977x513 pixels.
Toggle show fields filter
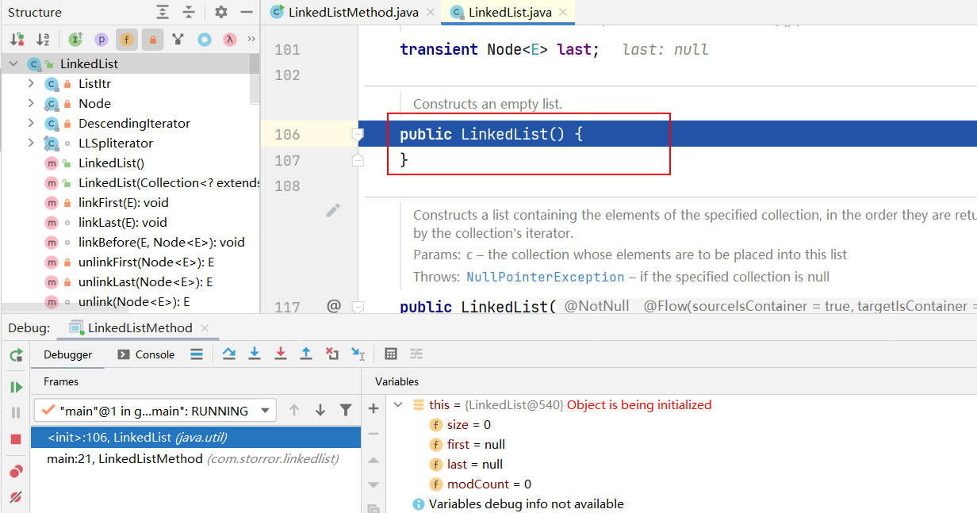[x=127, y=39]
